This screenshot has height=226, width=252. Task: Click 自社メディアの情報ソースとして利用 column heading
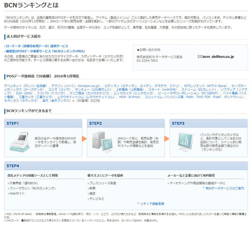tap(33, 176)
